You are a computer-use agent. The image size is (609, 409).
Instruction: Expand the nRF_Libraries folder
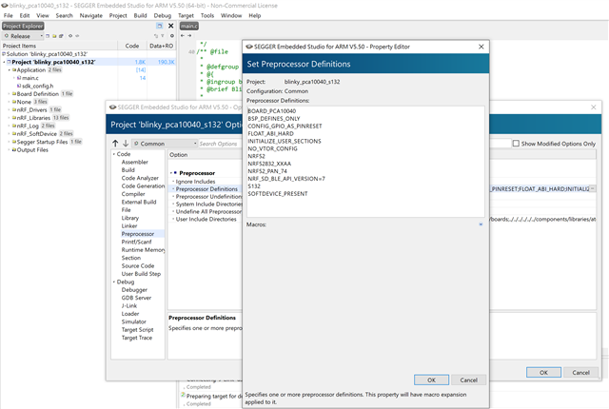(x=10, y=118)
